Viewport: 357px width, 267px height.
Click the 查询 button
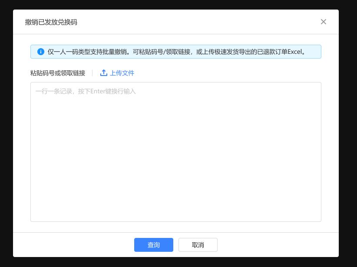154,245
